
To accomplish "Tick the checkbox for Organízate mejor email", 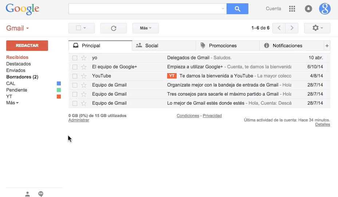I will click(x=75, y=85).
